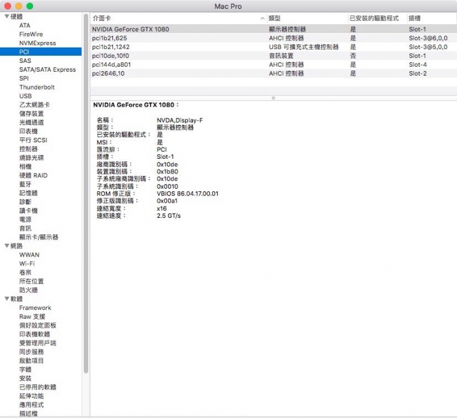Viewport: 457px width, 418px height.
Task: Open Thunderbolt hardware info
Action: click(37, 87)
